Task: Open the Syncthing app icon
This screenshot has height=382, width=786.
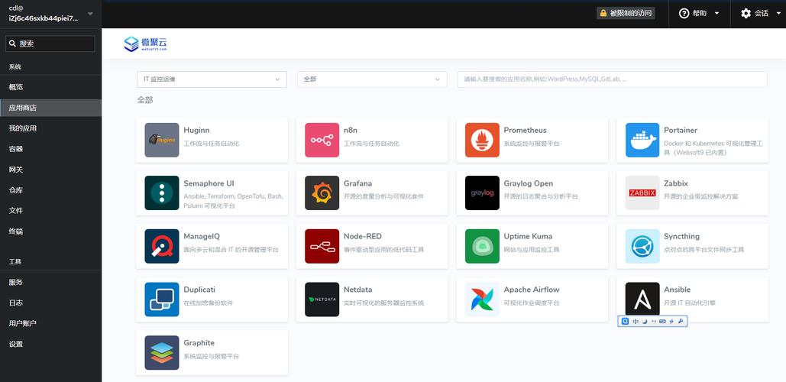Action: tap(642, 246)
